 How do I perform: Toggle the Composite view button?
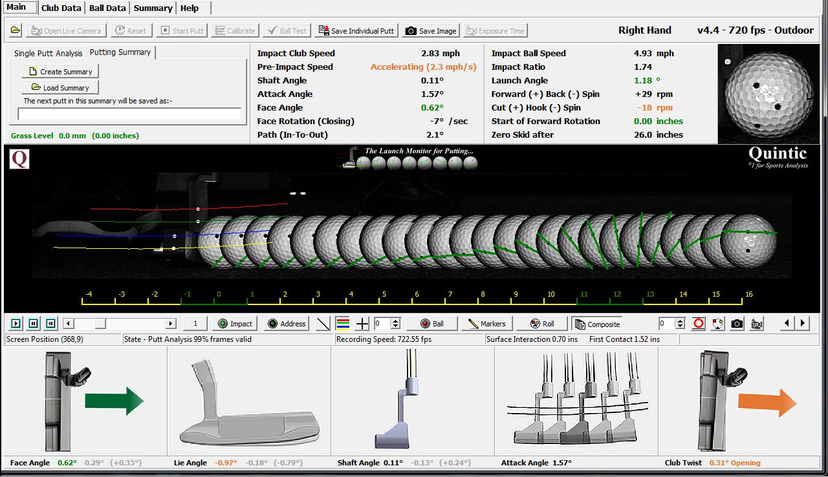coord(596,324)
